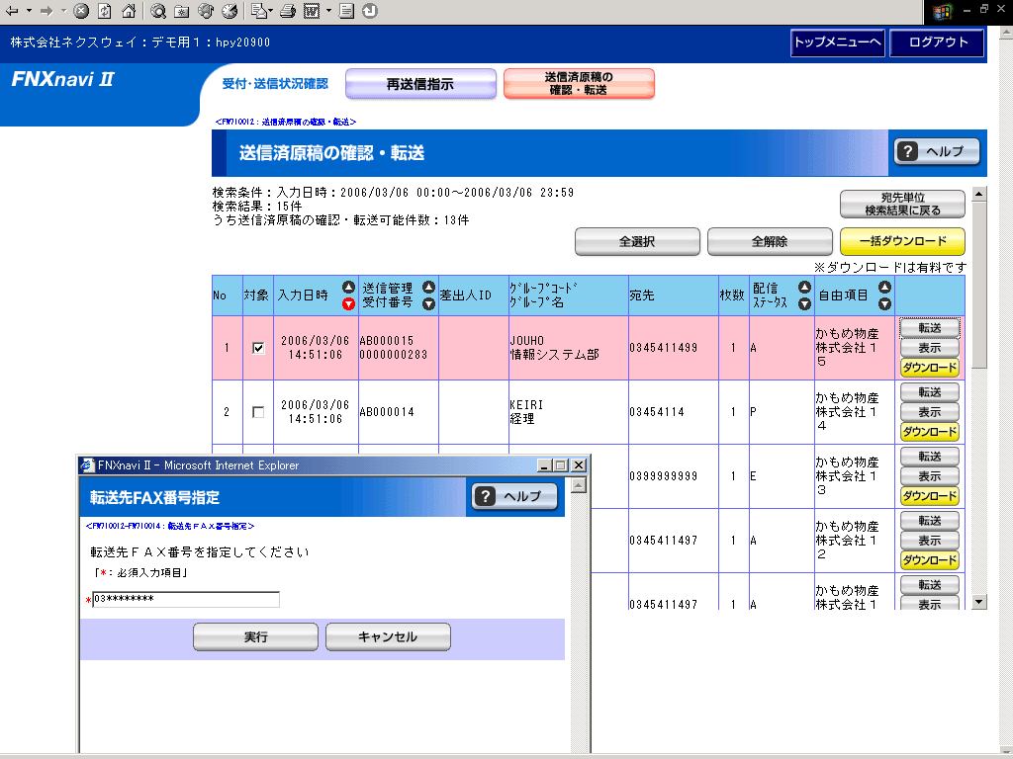Viewport: 1013px width, 759px height.
Task: Sort 配信ステータス ascending with up arrow
Action: (x=804, y=288)
